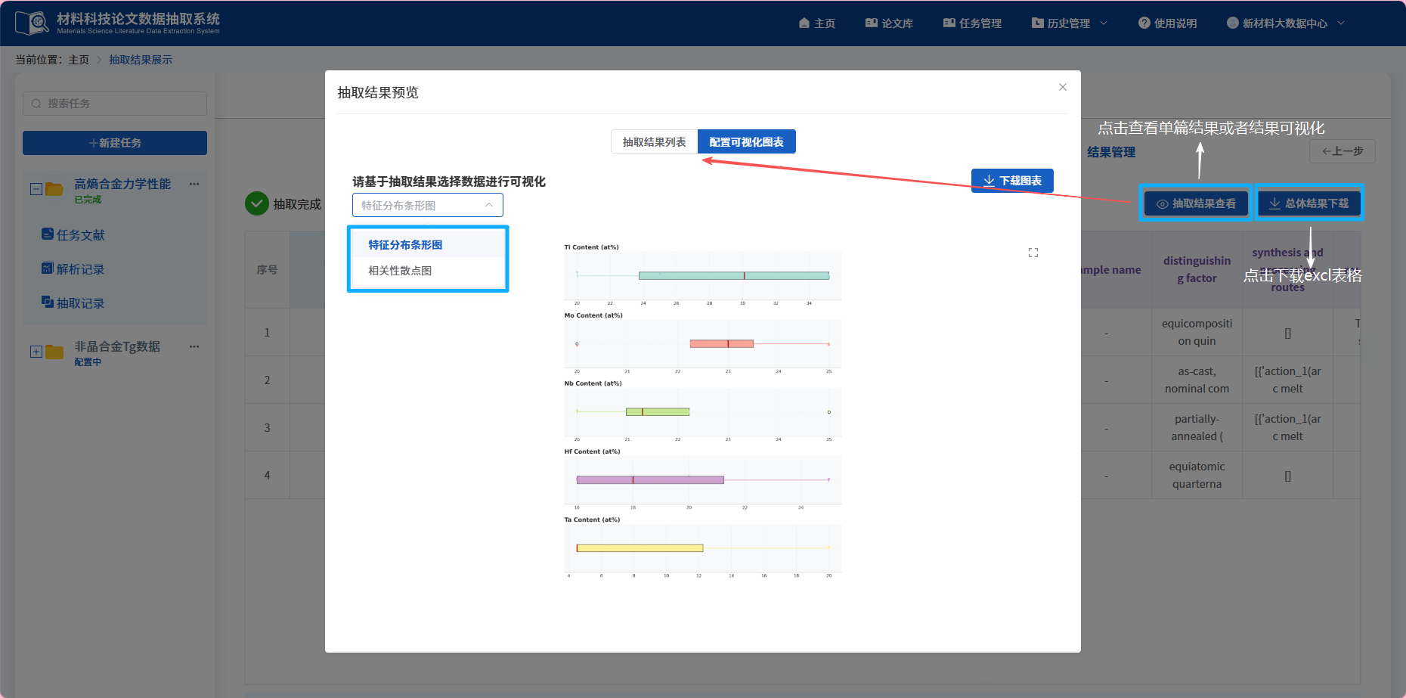Switch to the 抽取结果列表 tab

click(655, 141)
